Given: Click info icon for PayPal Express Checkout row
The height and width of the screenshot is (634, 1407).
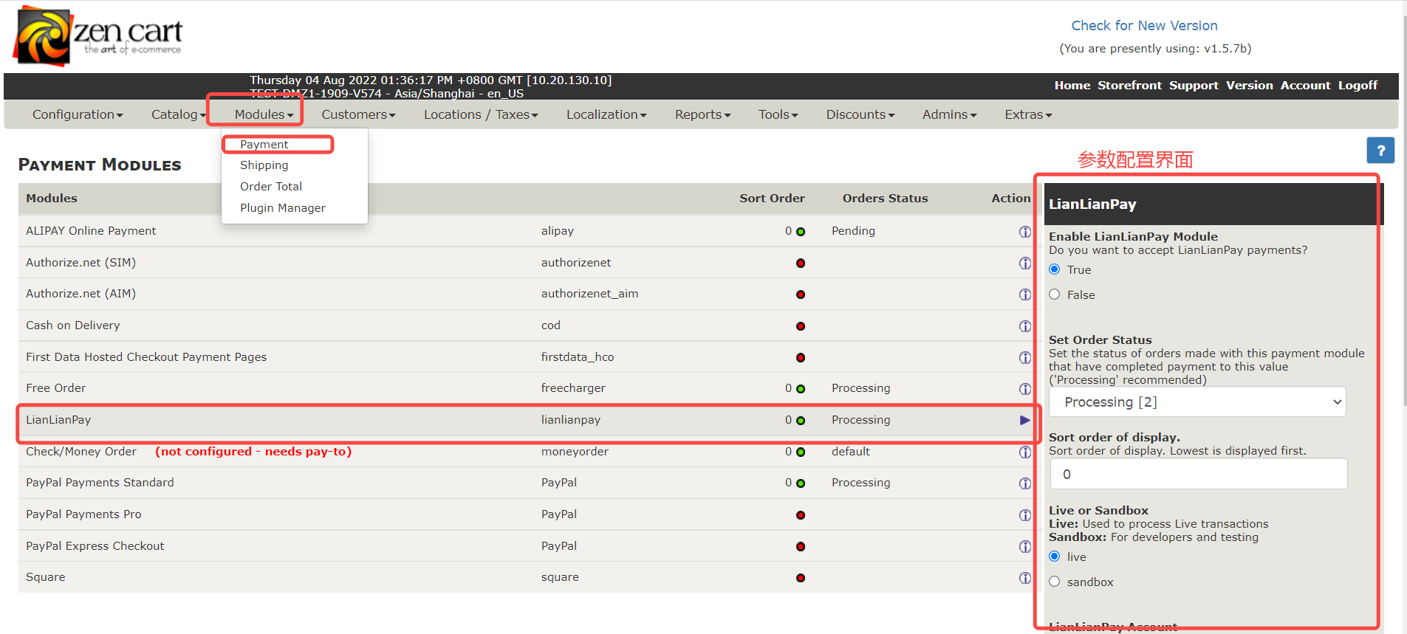Looking at the screenshot, I should (1024, 547).
